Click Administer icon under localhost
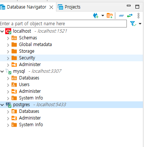 [14, 65]
